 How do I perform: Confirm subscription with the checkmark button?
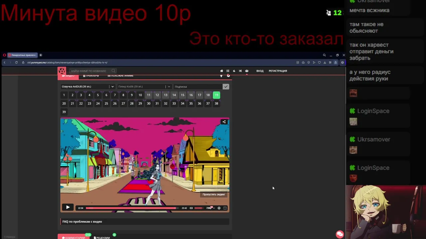tap(226, 87)
